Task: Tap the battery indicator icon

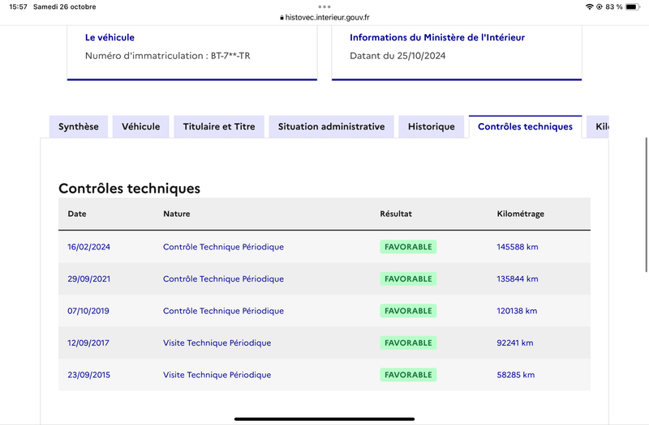Action: [632, 6]
